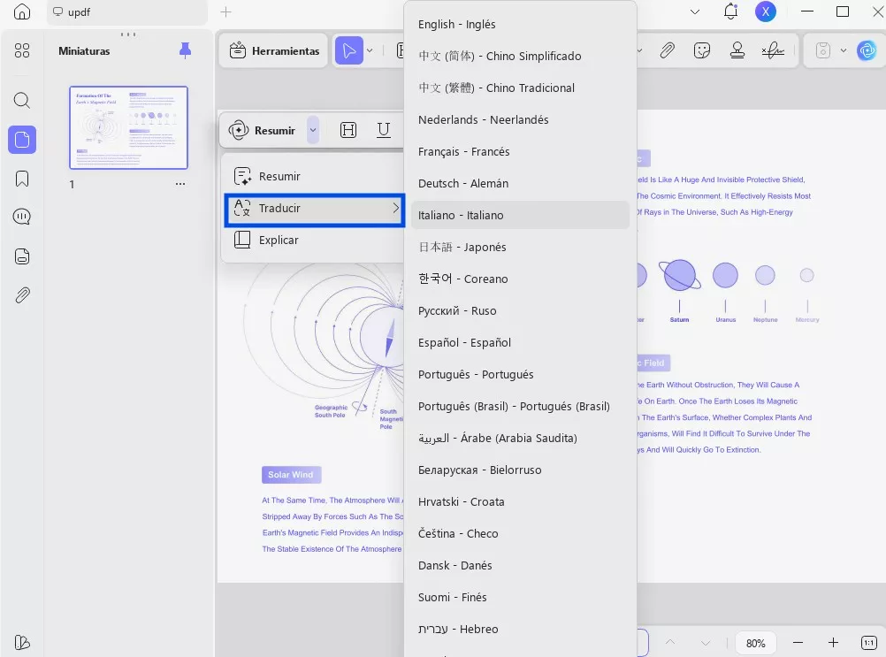The height and width of the screenshot is (657, 886).
Task: Select Chino Tradicional language
Action: point(520,88)
